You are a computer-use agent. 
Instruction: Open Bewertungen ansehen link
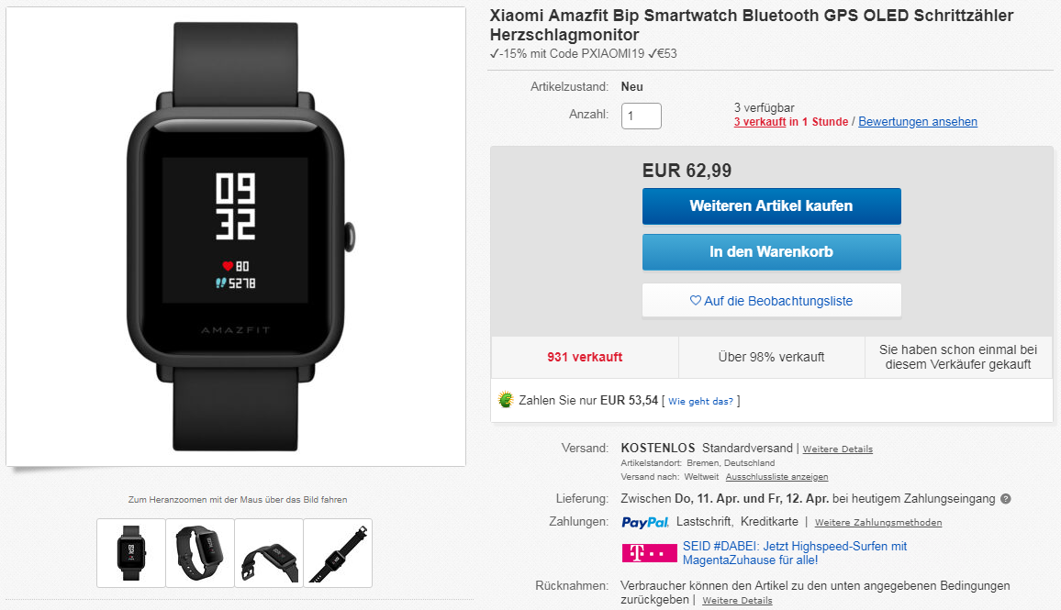tap(918, 122)
